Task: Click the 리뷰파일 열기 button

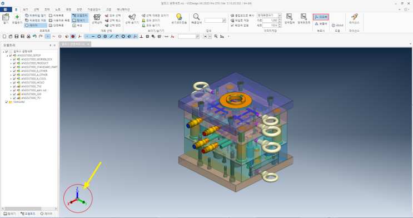Action: point(36,15)
